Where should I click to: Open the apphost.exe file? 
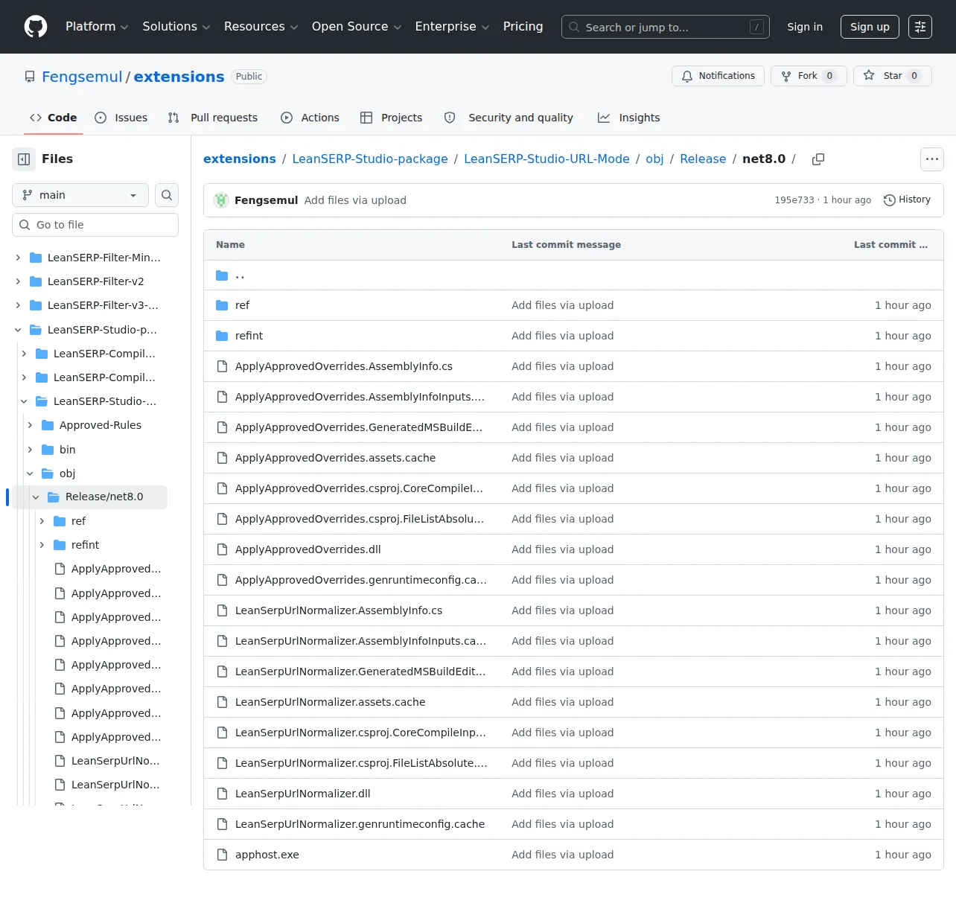pyautogui.click(x=267, y=855)
